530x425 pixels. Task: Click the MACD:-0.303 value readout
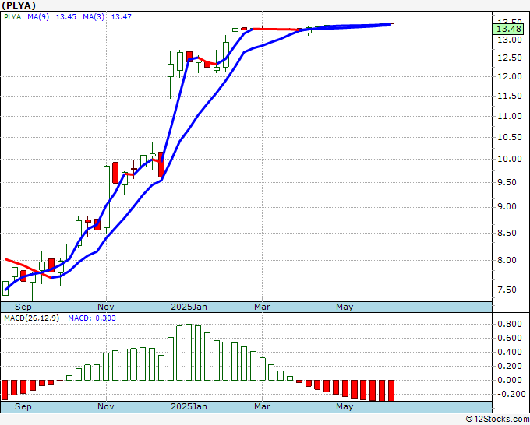[92, 318]
